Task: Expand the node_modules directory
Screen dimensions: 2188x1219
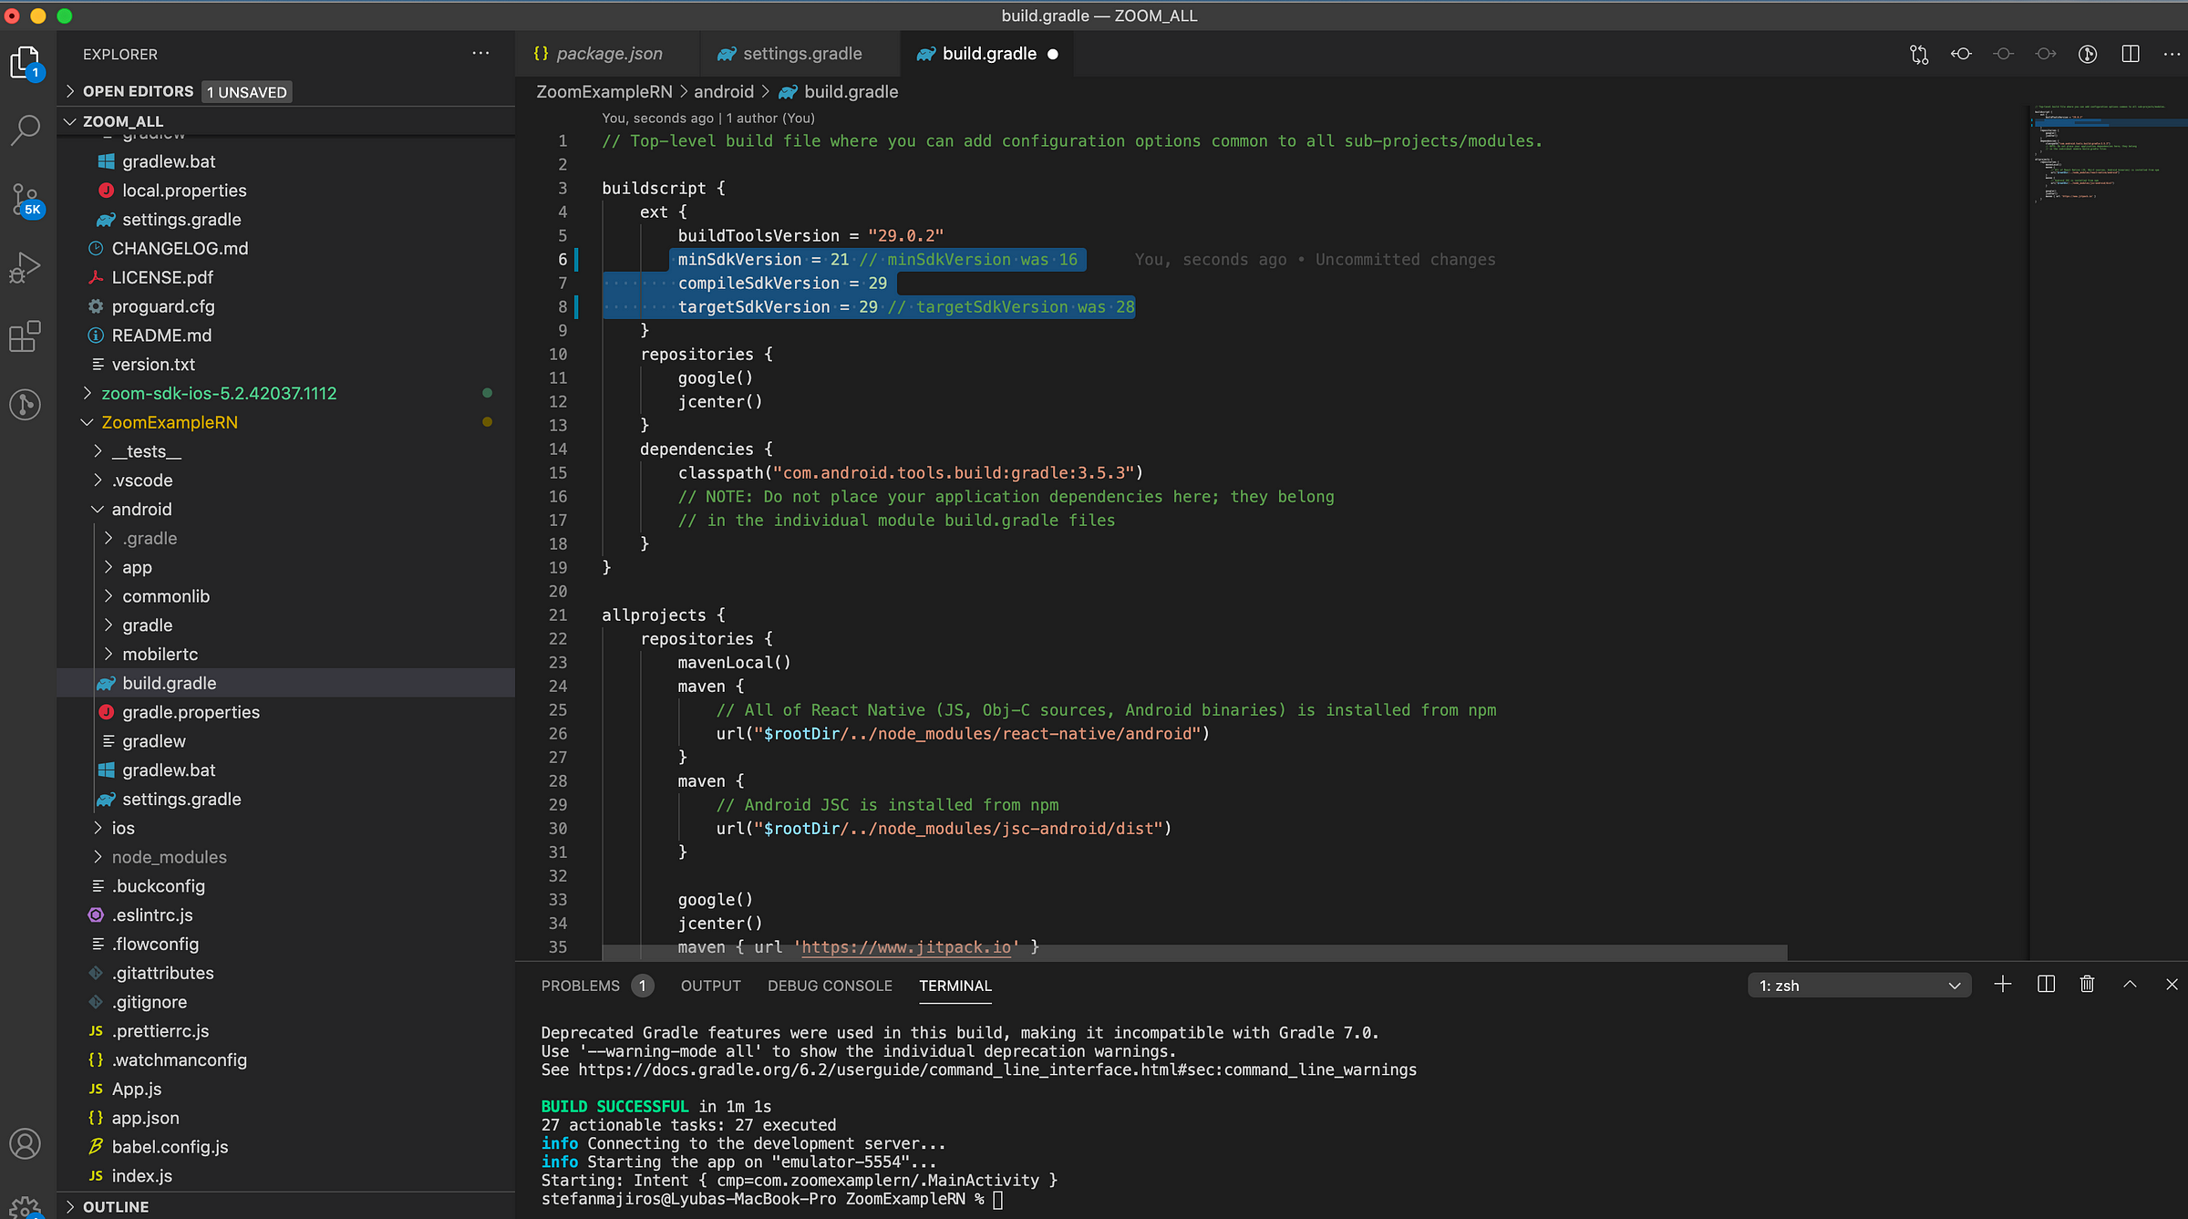Action: tap(170, 856)
